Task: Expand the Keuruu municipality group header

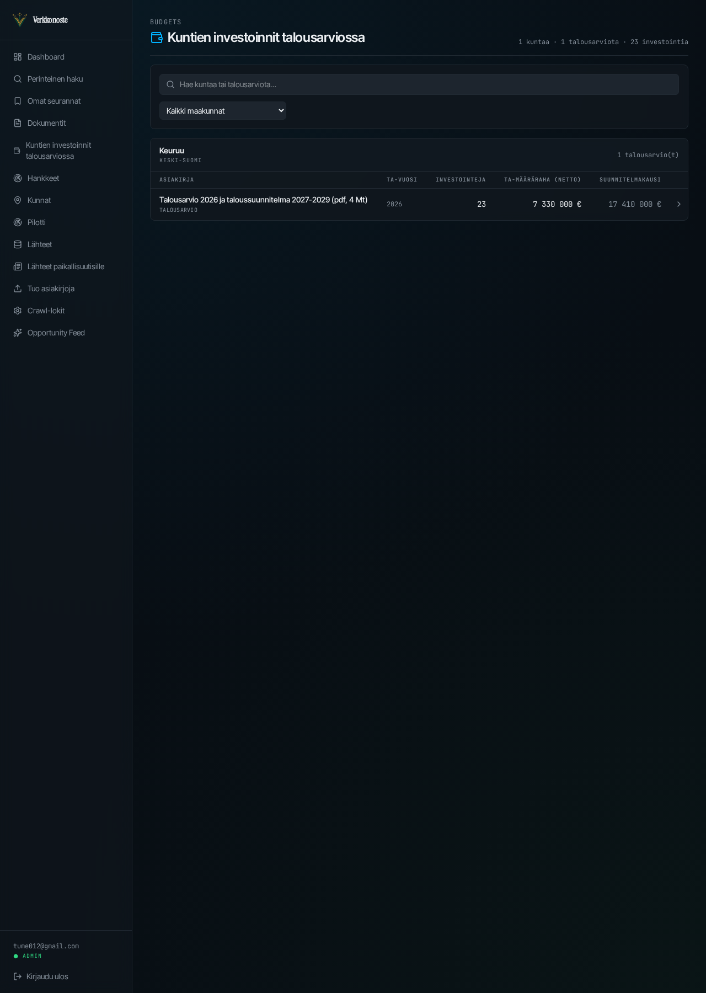Action: point(419,155)
